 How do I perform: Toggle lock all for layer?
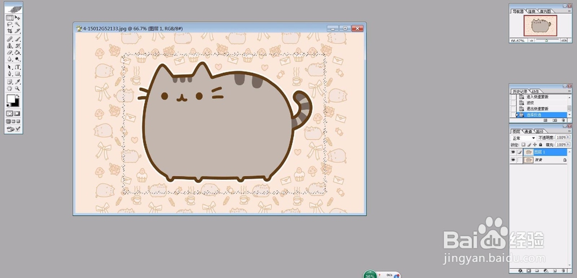(x=541, y=145)
